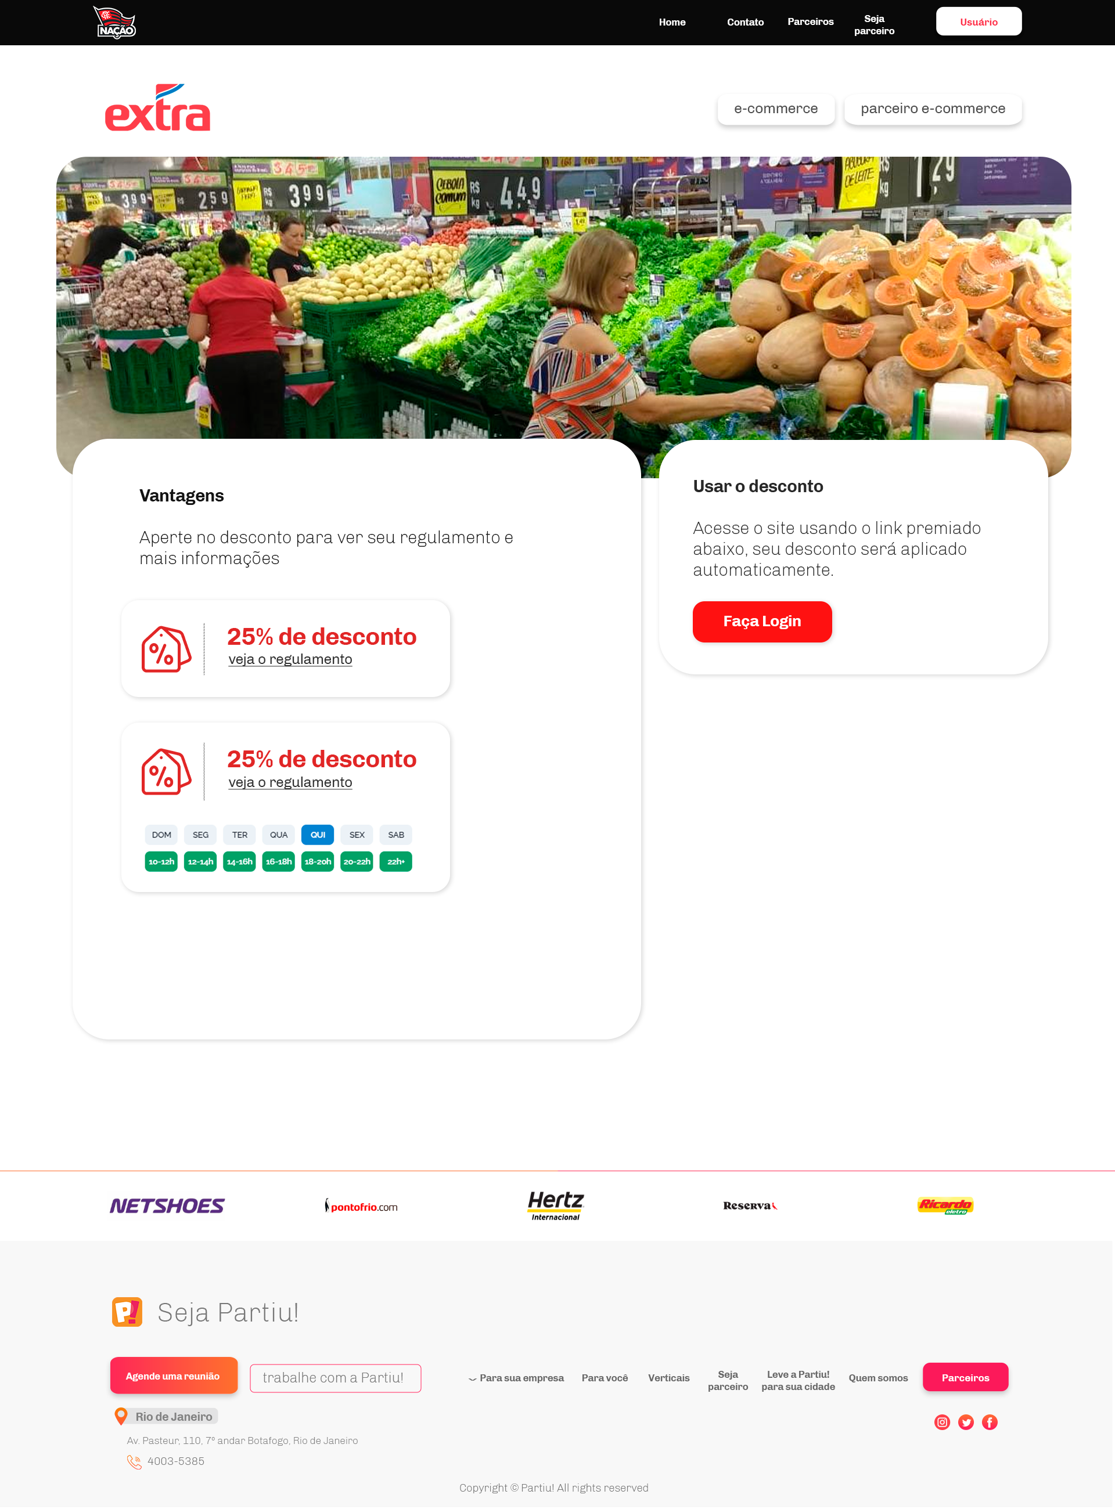The image size is (1115, 1509).
Task: Click the Partiu! orange logo icon
Action: click(x=127, y=1312)
